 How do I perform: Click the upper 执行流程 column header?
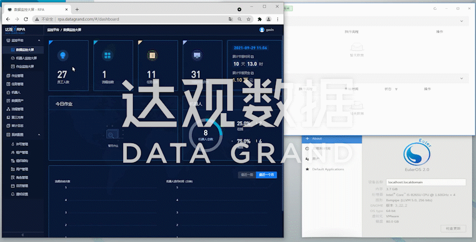352,32
